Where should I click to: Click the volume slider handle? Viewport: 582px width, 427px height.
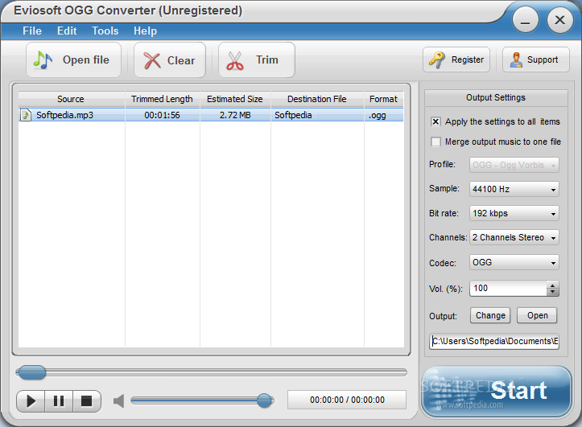[x=264, y=400]
